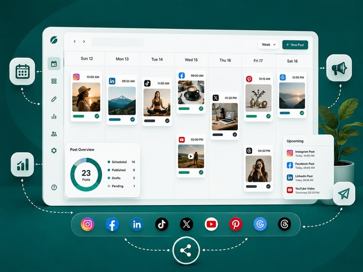Image resolution: width=363 pixels, height=272 pixels.
Task: Click the New Post button
Action: point(295,45)
